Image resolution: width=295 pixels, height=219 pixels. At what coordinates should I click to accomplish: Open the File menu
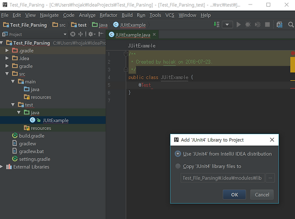point(5,15)
